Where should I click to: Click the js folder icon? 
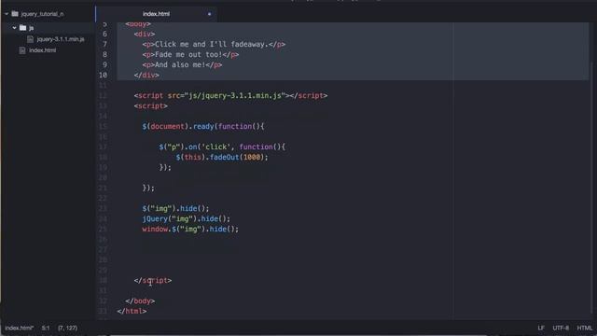[x=22, y=28]
